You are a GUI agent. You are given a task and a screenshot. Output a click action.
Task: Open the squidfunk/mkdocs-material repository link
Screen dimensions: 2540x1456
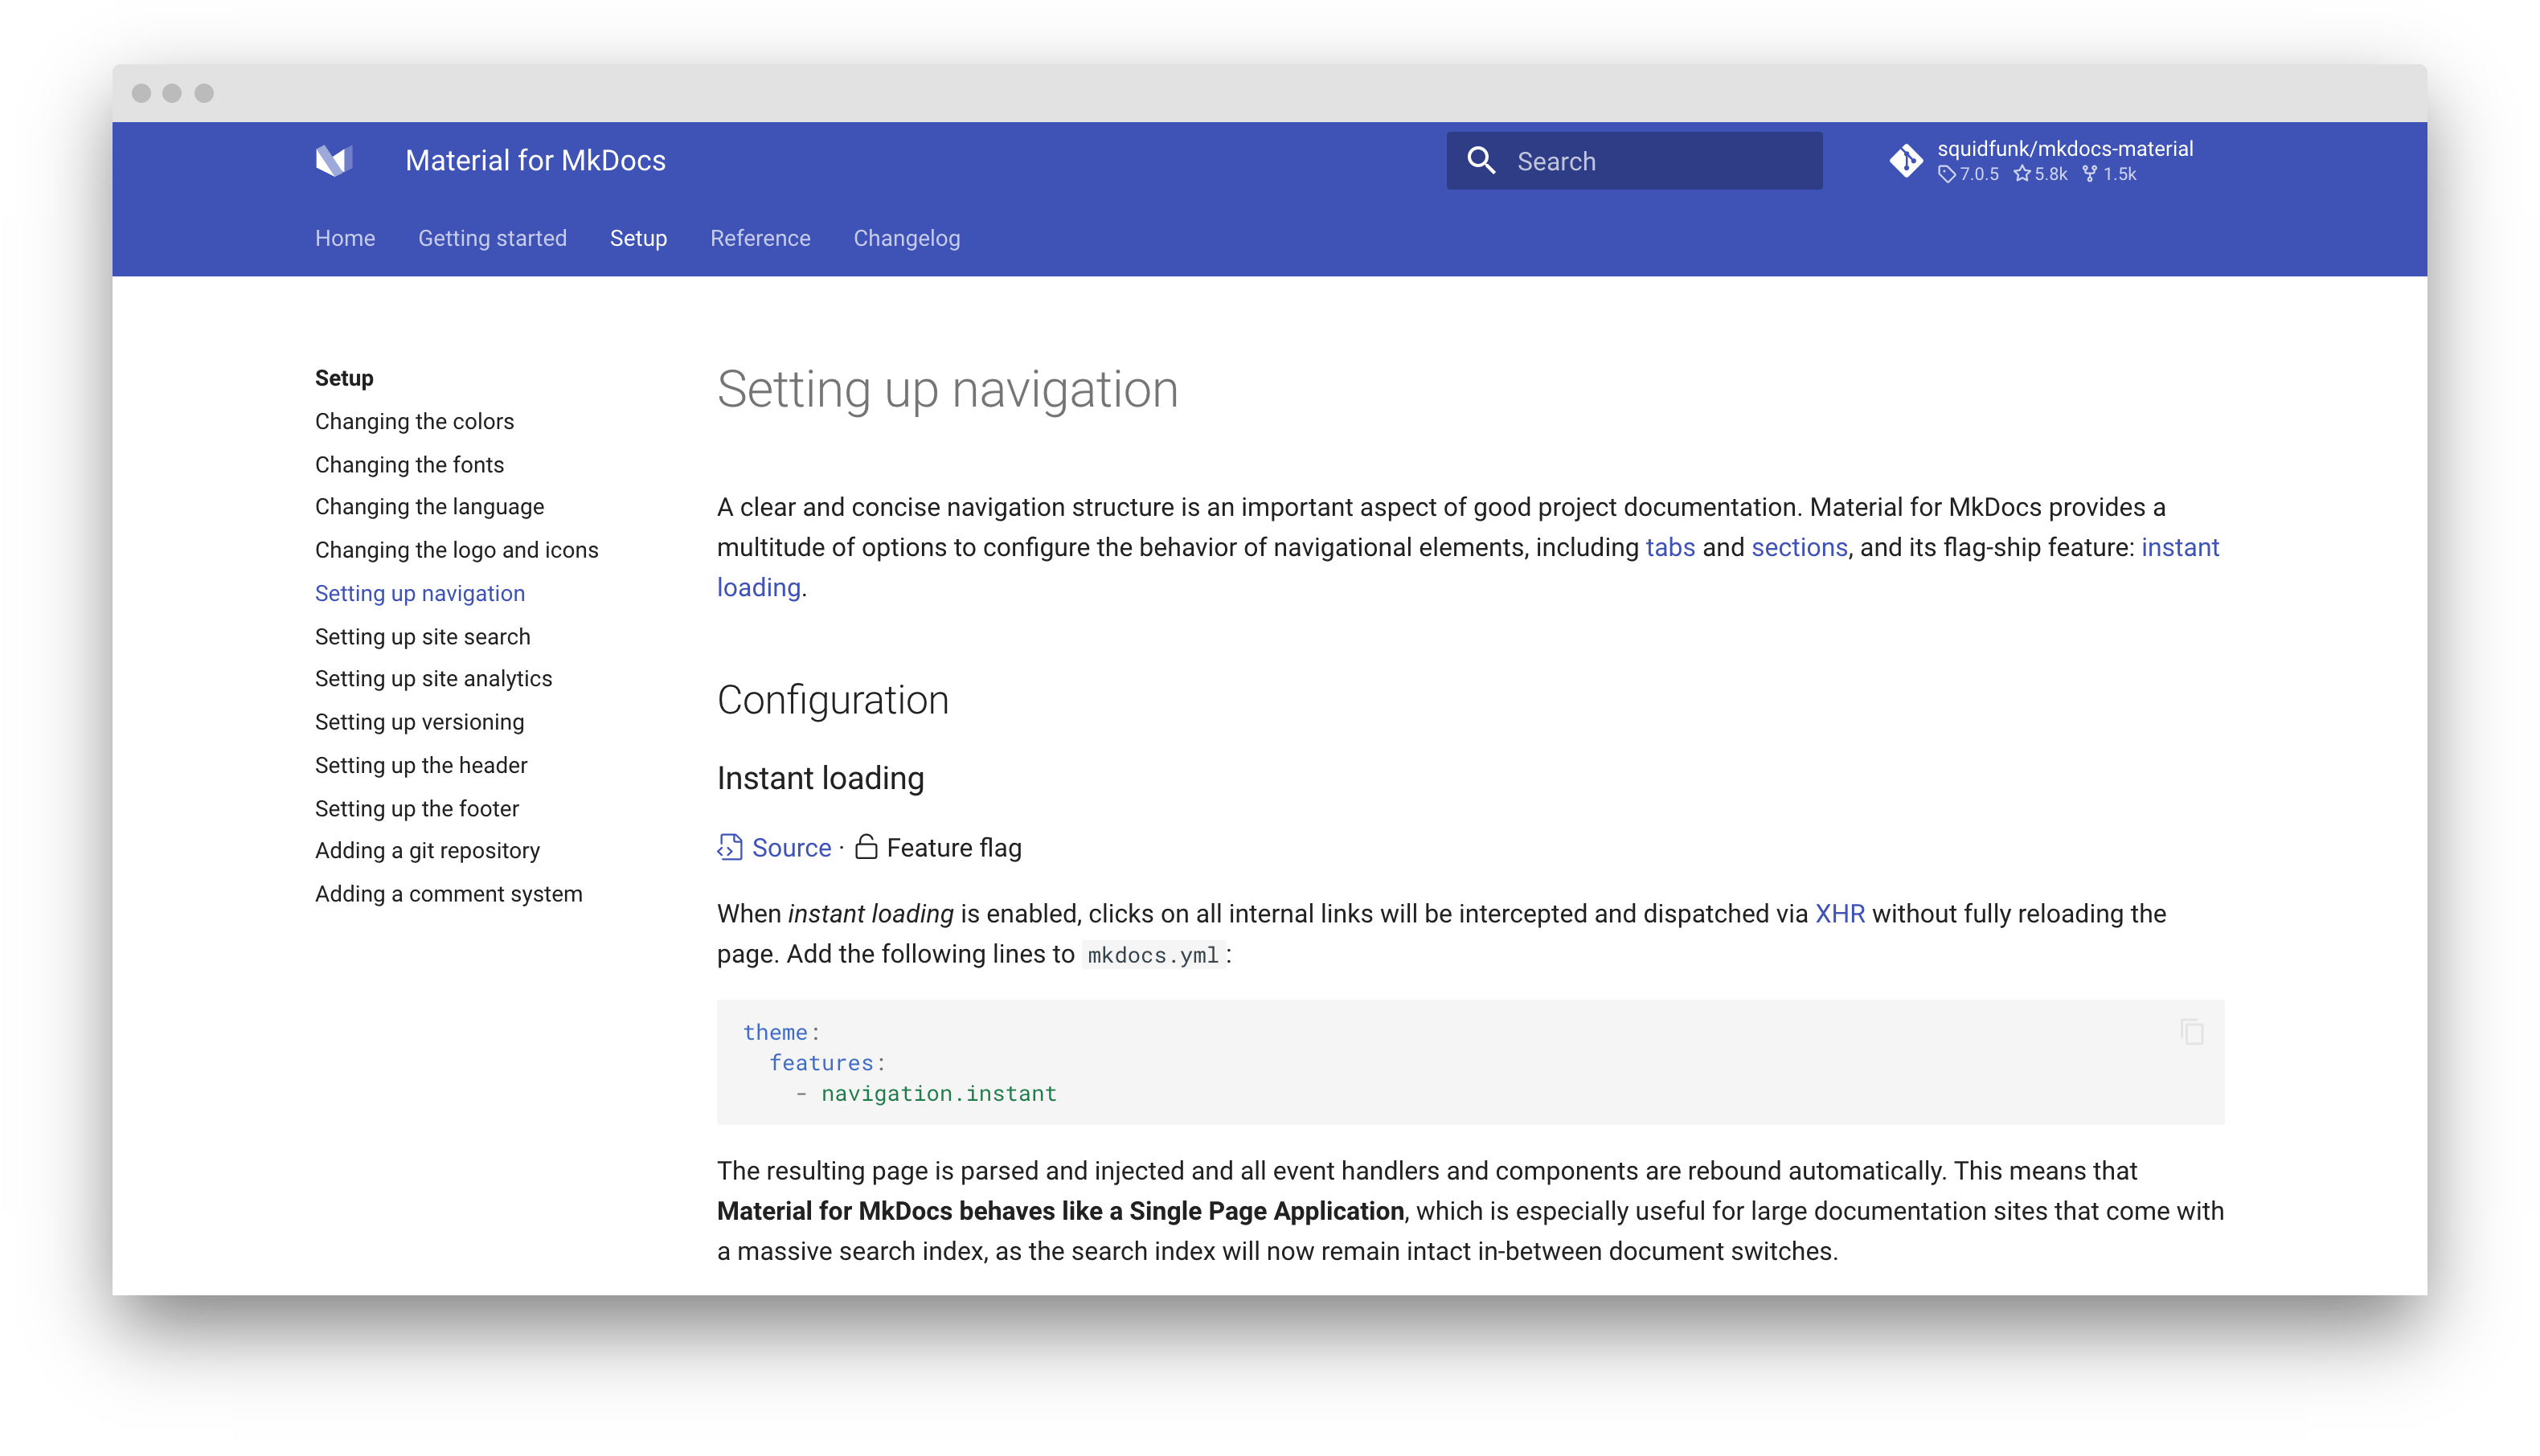pos(2065,149)
